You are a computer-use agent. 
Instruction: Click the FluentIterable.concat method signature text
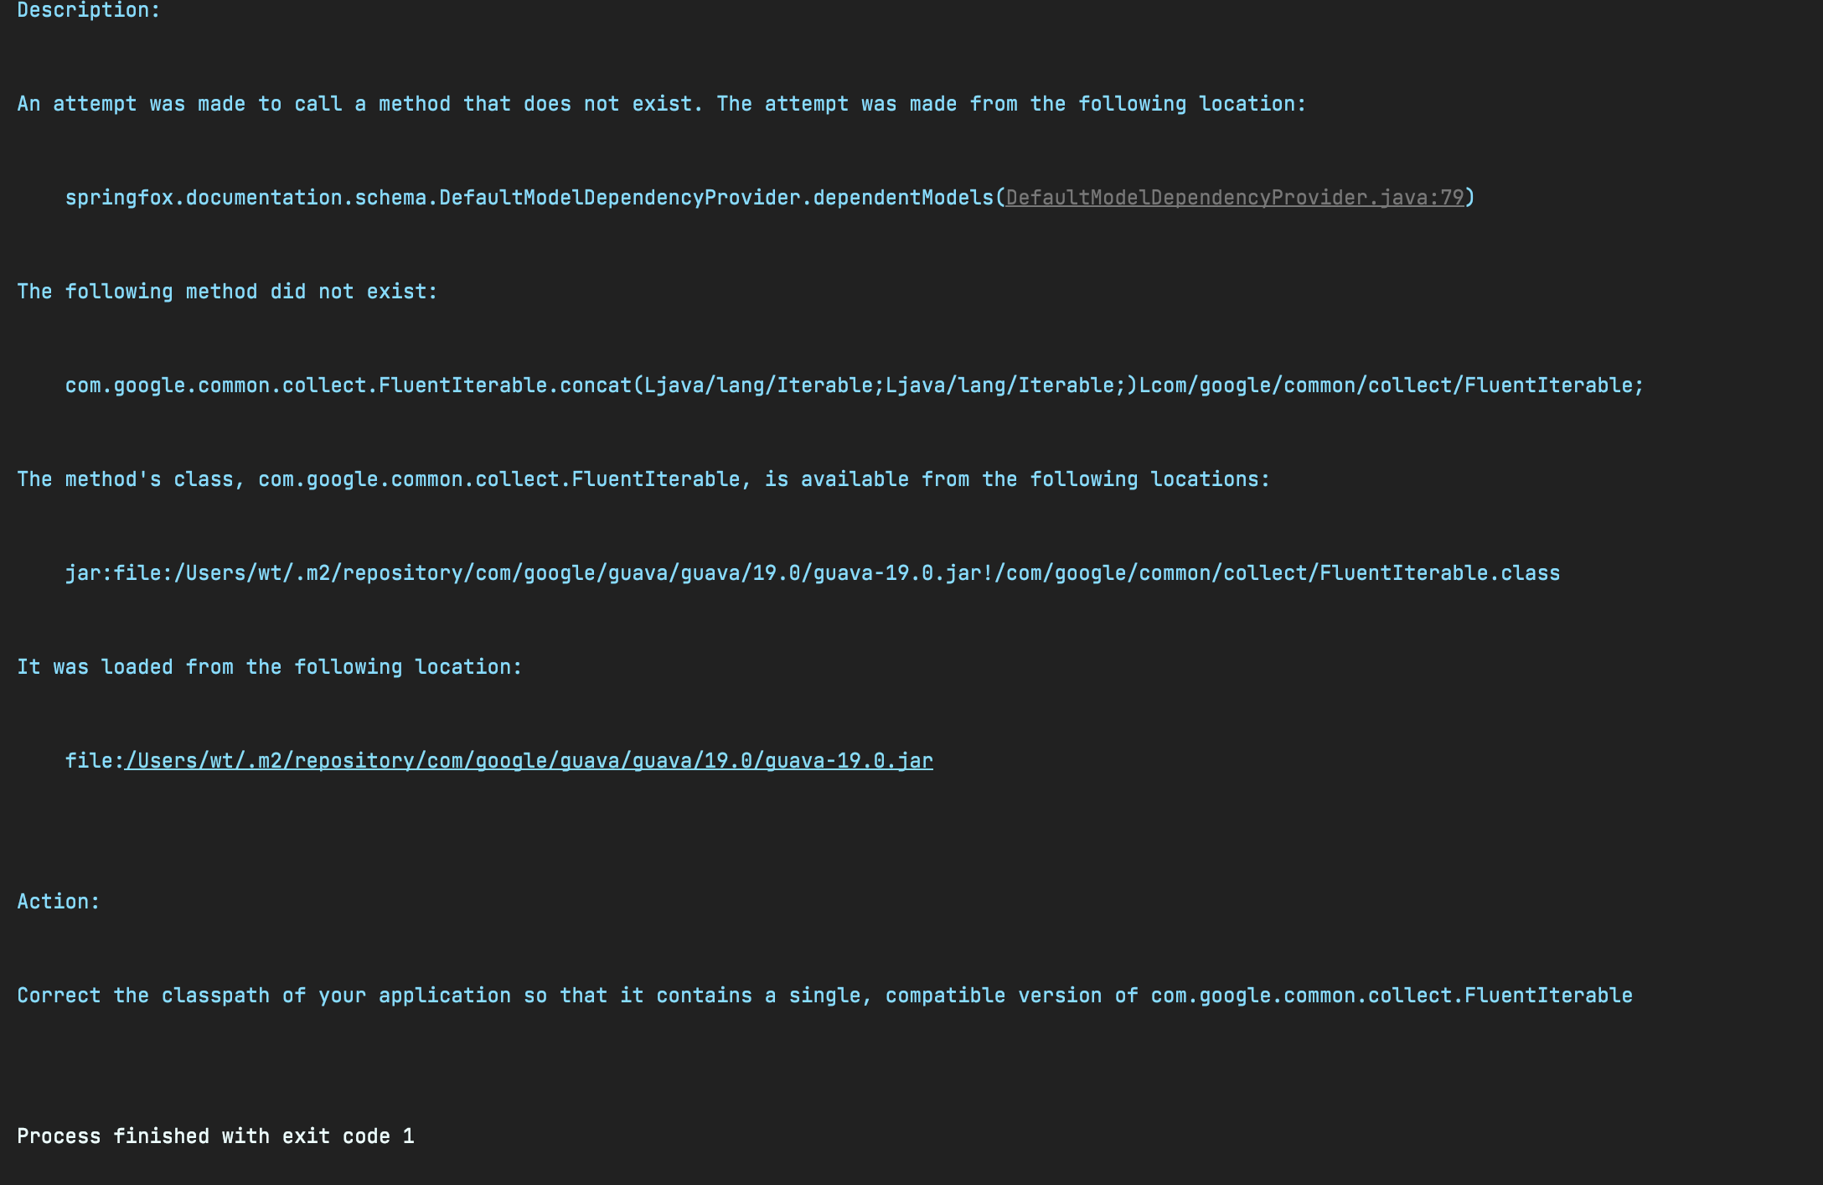348,386
